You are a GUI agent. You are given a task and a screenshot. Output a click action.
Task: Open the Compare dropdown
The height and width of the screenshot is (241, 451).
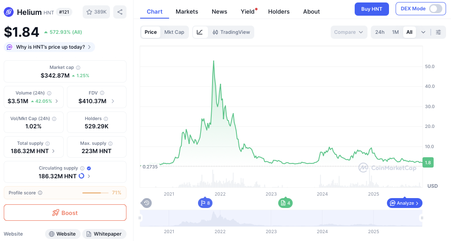click(348, 32)
